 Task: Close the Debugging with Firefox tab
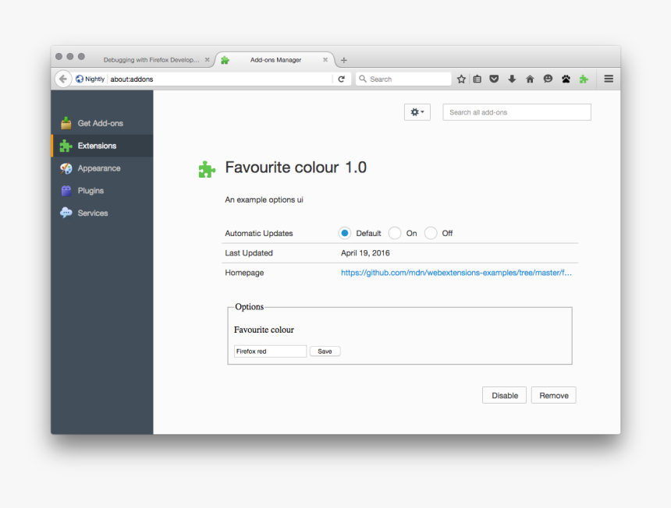pos(207,60)
